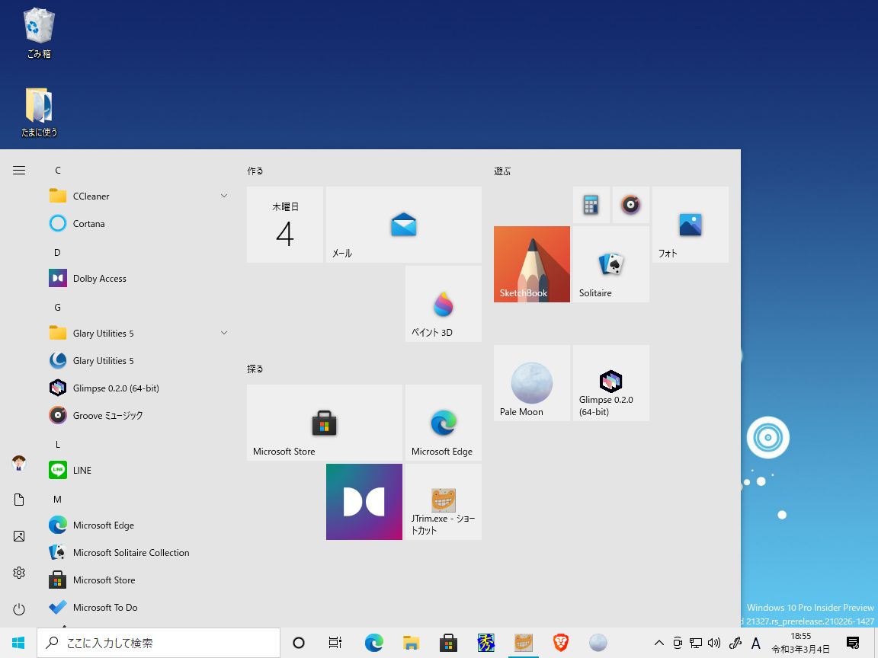The width and height of the screenshot is (878, 658).
Task: Open Cortana from the app list
Action: pos(139,223)
